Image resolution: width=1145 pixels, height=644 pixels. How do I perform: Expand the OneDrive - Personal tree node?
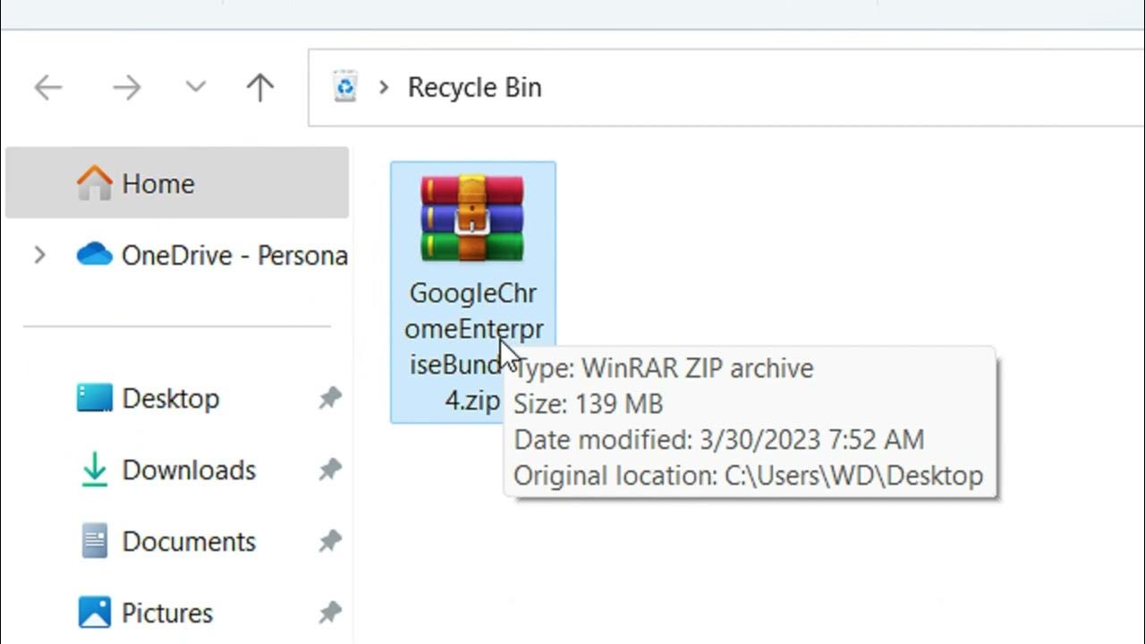[39, 256]
